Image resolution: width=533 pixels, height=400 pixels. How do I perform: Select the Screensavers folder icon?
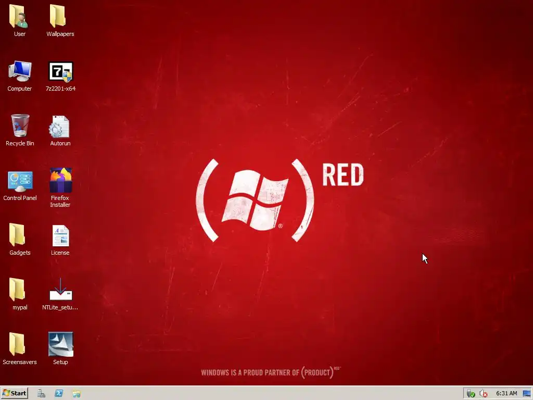[18, 344]
